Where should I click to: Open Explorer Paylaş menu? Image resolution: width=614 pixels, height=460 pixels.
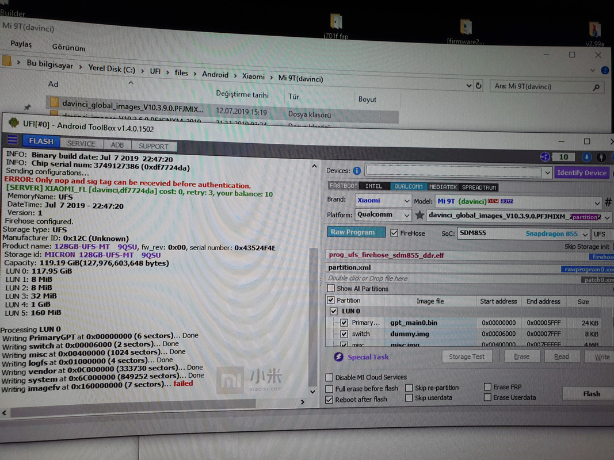[21, 44]
